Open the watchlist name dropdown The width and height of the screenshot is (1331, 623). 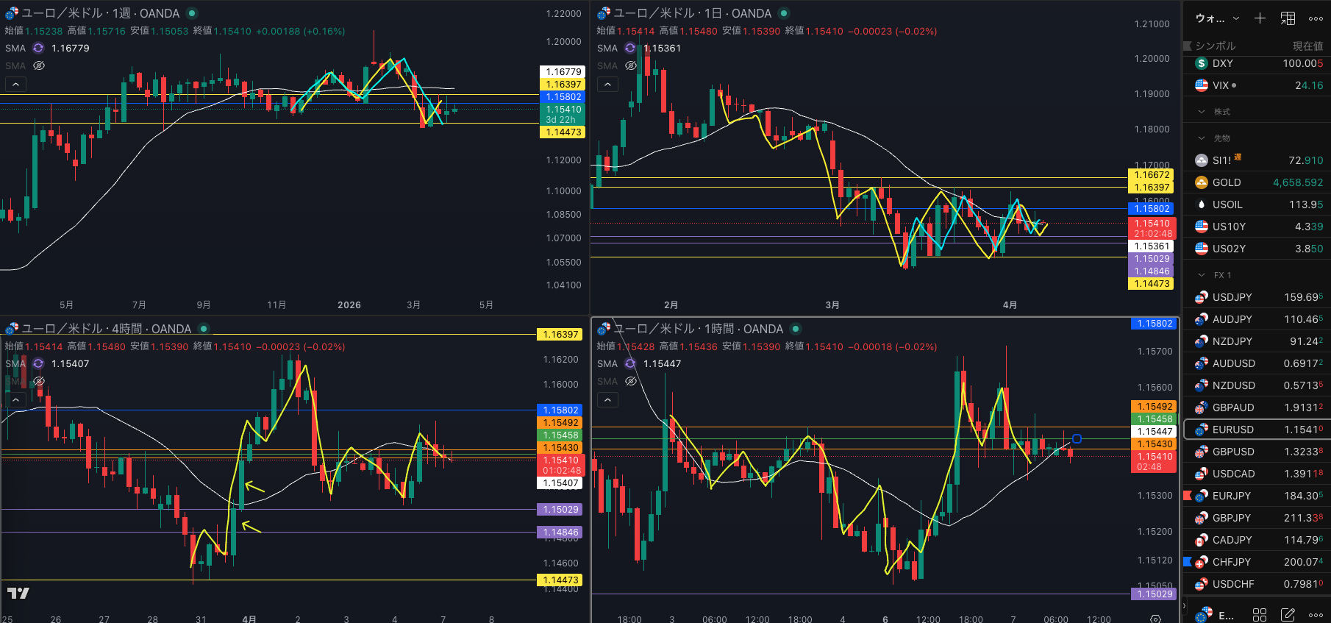(1217, 18)
